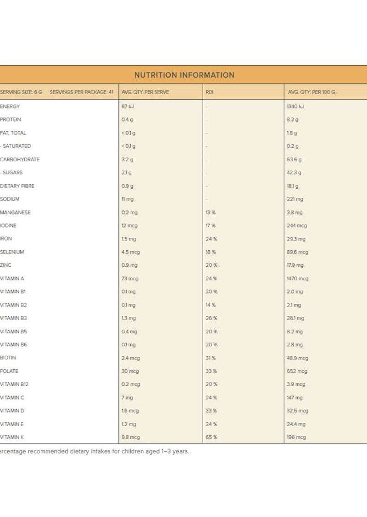
Task: Click the 67 kJ energy per serve value
Action: coord(128,106)
